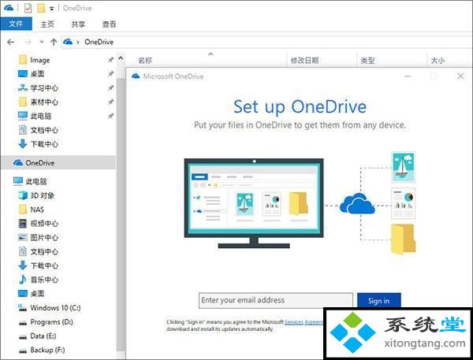This screenshot has width=473, height=360.
Task: Open 下载中心 under 此电脑
Action: pyautogui.click(x=44, y=265)
